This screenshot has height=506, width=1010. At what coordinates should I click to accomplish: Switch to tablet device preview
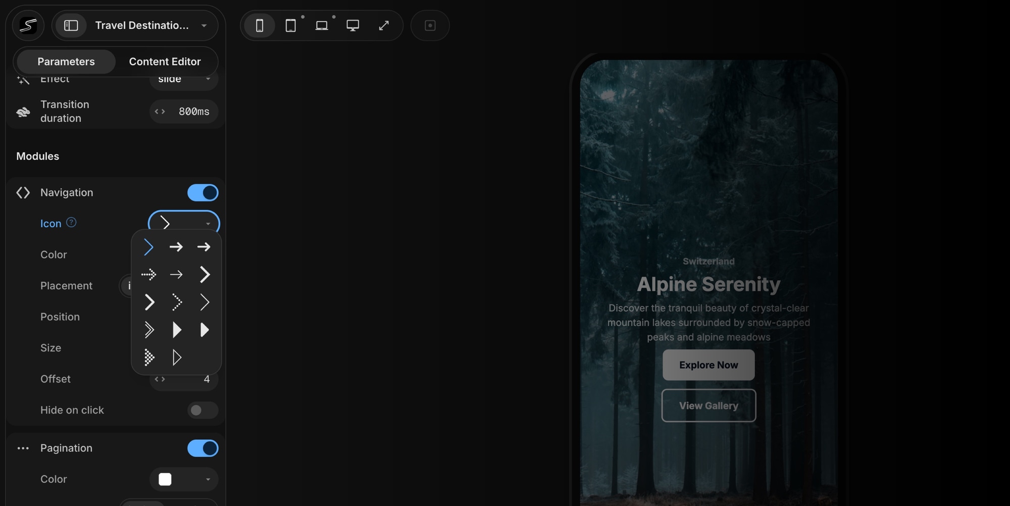291,26
